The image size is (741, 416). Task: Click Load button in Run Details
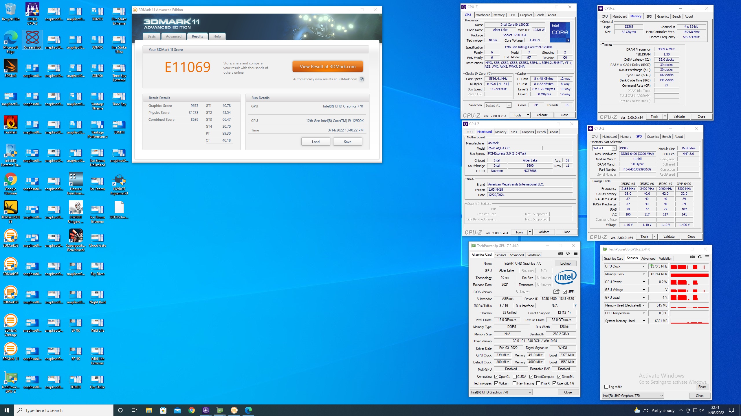click(x=316, y=142)
